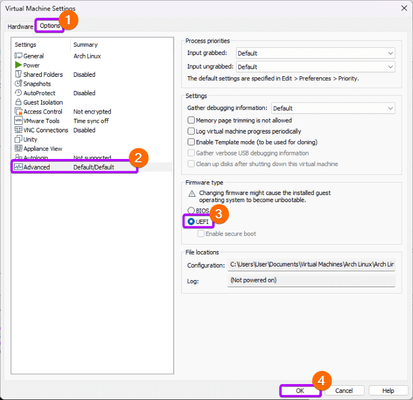Image resolution: width=413 pixels, height=400 pixels.
Task: Select the Access Control settings row
Action: (92, 112)
